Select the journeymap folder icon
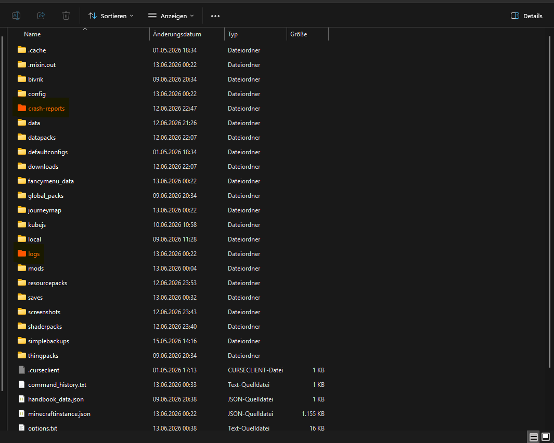 [x=22, y=210]
